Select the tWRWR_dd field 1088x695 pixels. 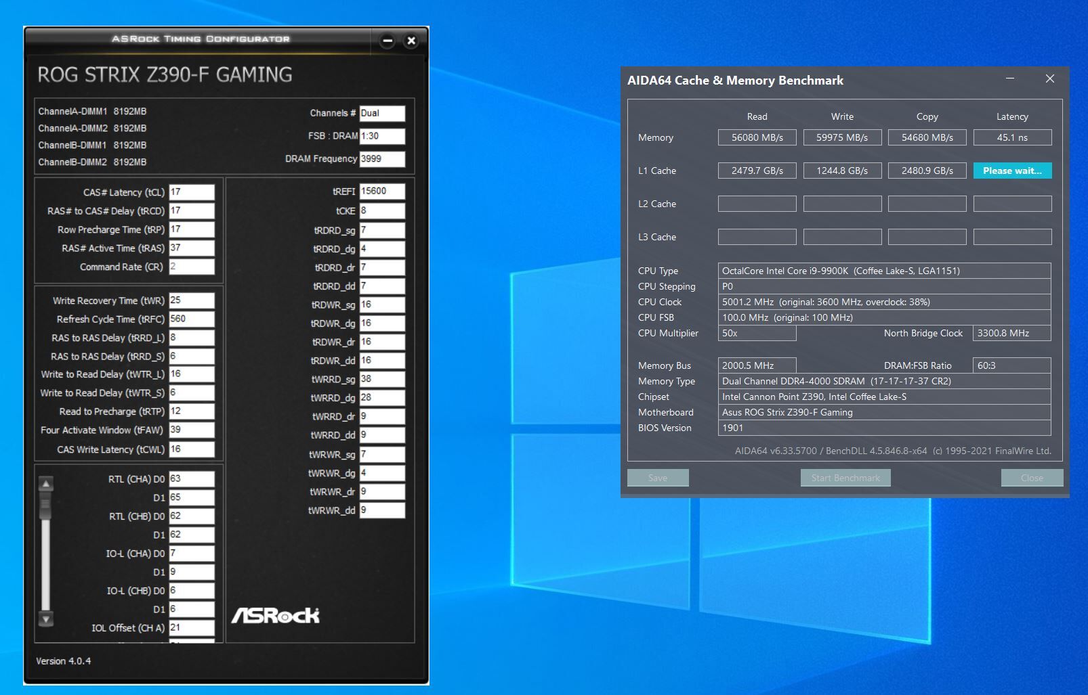click(382, 510)
